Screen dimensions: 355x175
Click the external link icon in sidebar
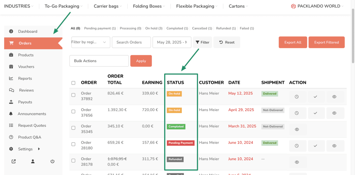coord(14,161)
